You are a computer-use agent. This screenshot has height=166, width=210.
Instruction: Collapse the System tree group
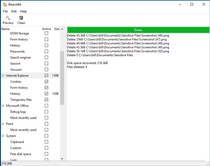tap(3, 136)
